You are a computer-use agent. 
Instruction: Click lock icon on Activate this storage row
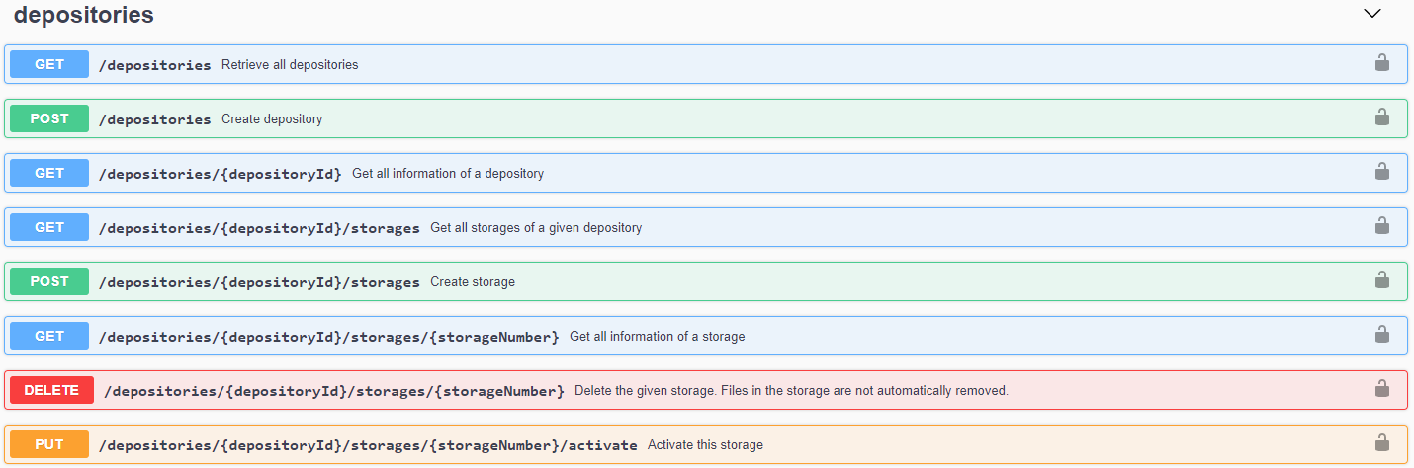tap(1381, 443)
